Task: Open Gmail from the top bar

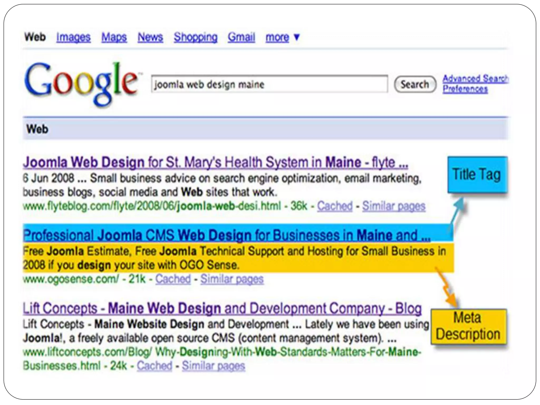Action: click(x=241, y=37)
